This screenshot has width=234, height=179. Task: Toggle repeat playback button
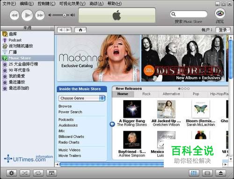(x=38, y=173)
